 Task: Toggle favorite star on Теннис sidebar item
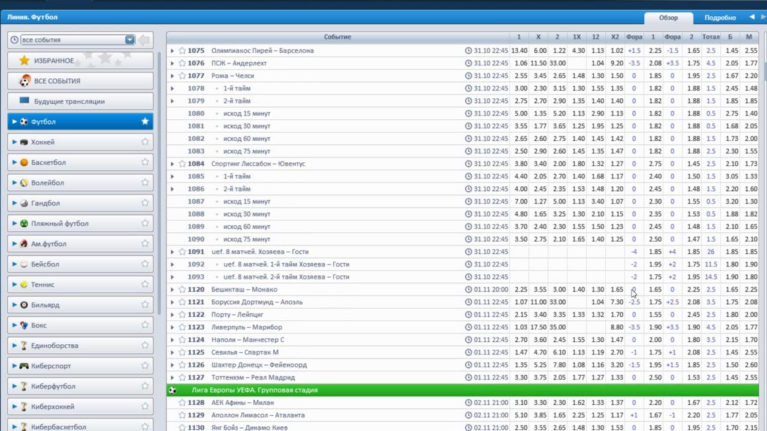coord(145,284)
